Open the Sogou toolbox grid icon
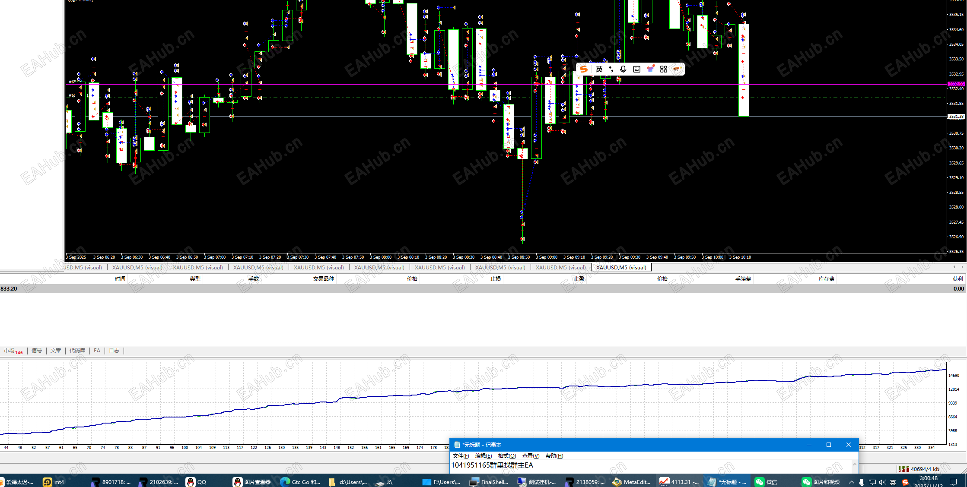967x487 pixels. [664, 69]
